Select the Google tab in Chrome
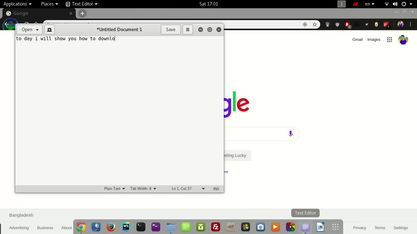 [39, 13]
